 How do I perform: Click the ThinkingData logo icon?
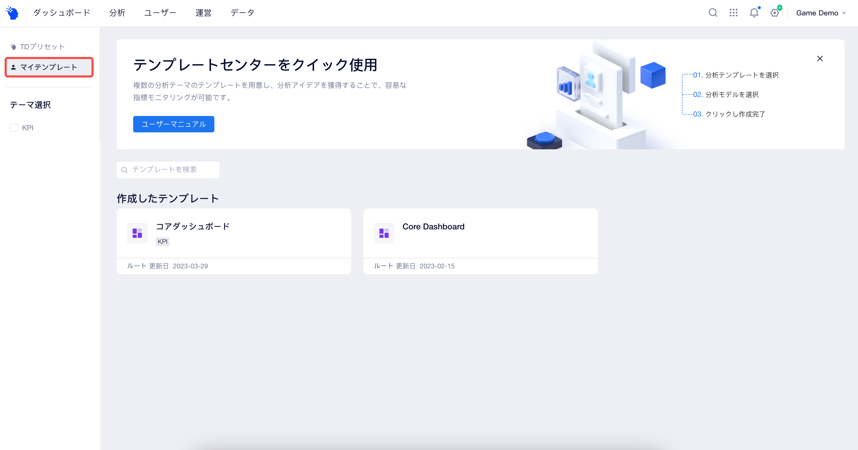(12, 13)
